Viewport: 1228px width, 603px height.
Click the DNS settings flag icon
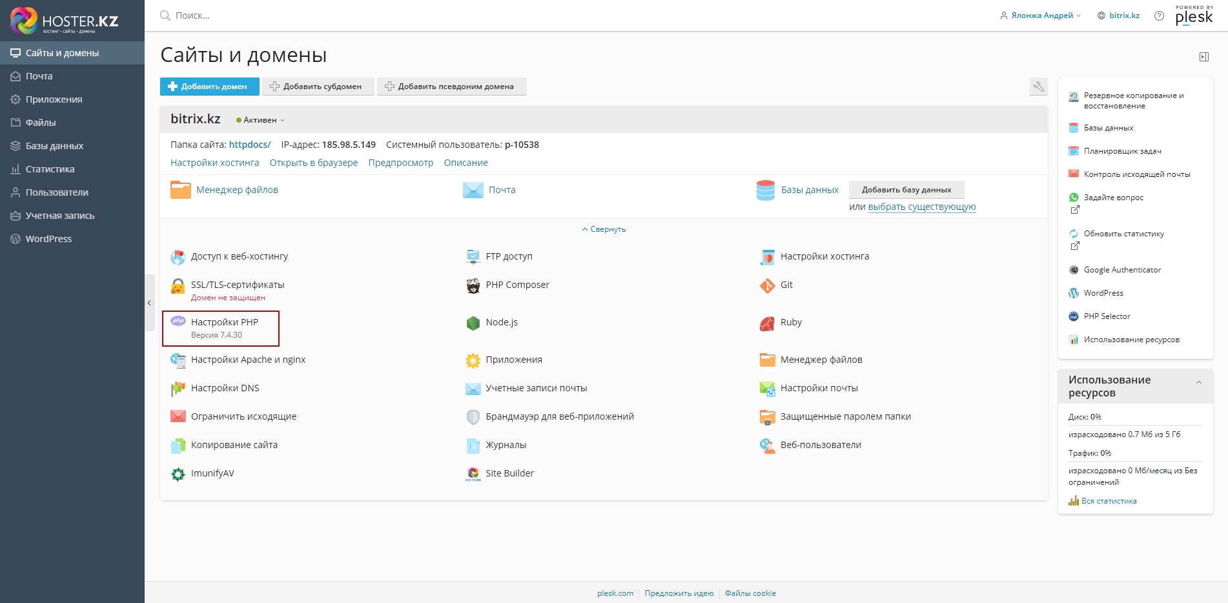coord(178,389)
